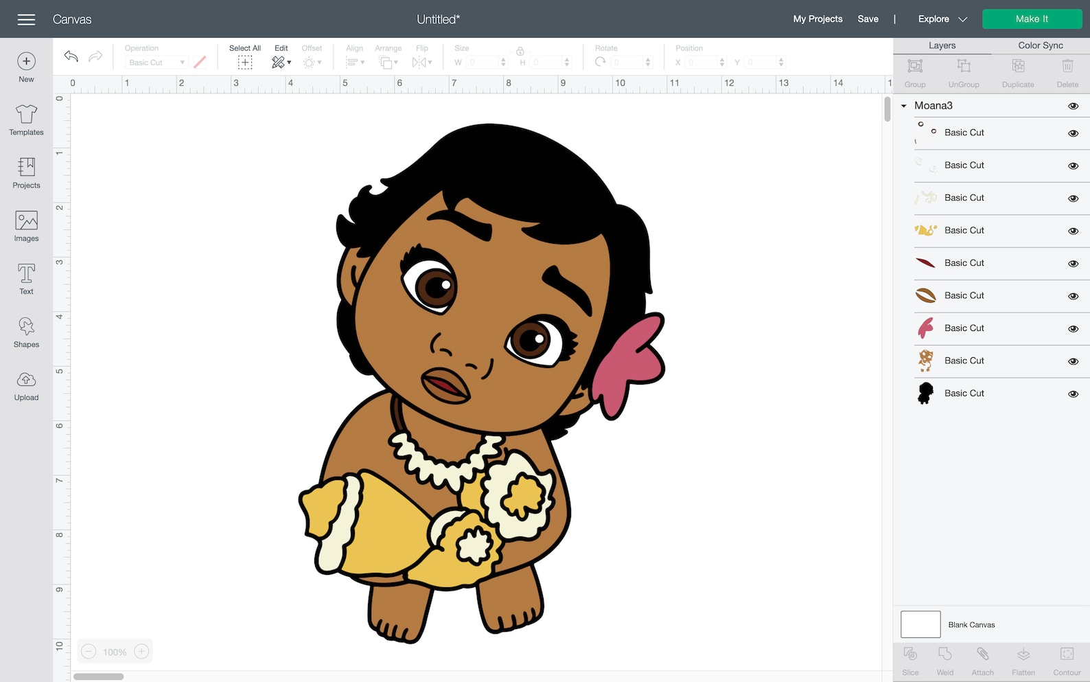Click the zoom out minus button
The image size is (1090, 682).
(89, 652)
